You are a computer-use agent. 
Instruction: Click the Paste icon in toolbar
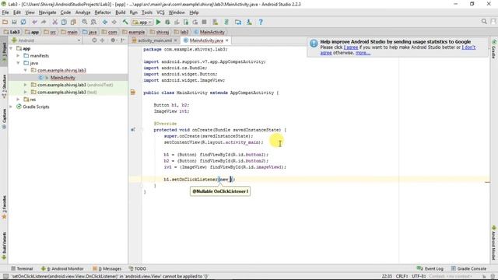tap(73, 22)
